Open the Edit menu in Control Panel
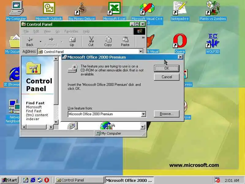Screen dimensions: 245x184 point(36,31)
